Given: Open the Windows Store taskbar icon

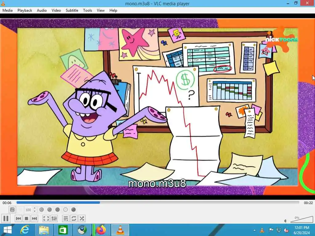Looking at the screenshot, I should coord(63,230).
